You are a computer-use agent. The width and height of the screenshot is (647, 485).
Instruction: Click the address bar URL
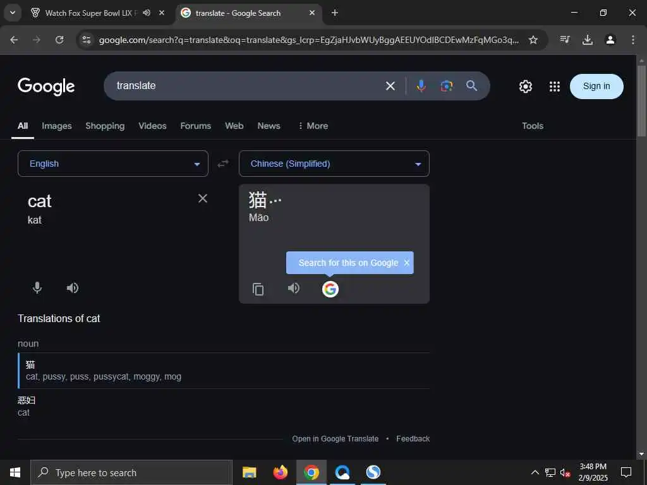pos(308,40)
